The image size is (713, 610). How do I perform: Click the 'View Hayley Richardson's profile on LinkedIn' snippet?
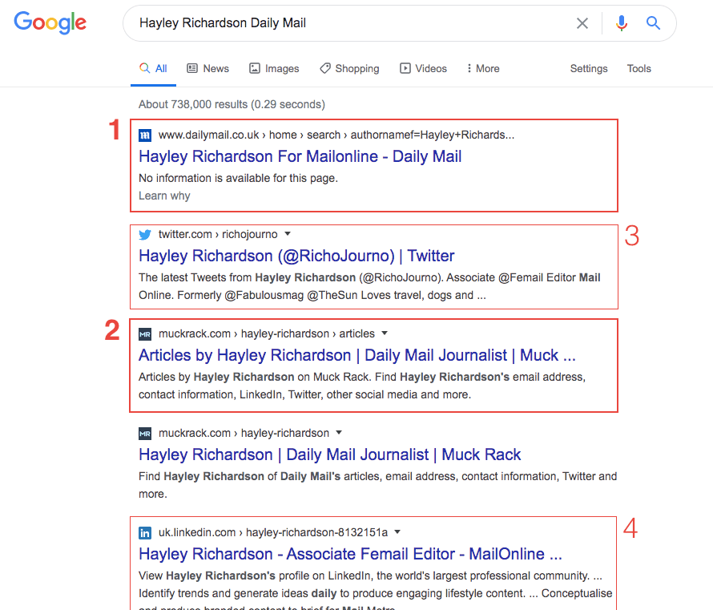click(376, 591)
